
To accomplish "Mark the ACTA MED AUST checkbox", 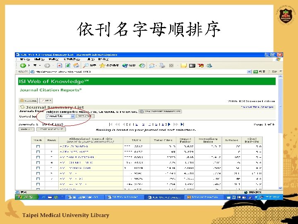I will (38, 152).
